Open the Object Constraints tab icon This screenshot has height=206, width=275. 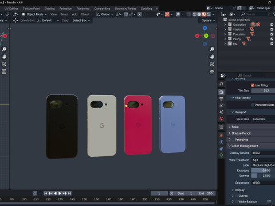click(x=221, y=149)
